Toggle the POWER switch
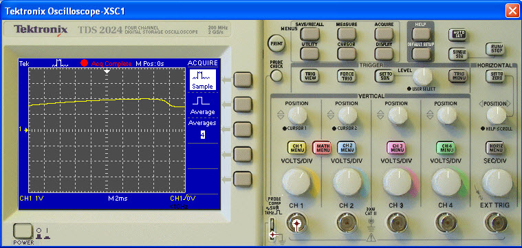The width and height of the screenshot is (522, 248). [x=23, y=232]
